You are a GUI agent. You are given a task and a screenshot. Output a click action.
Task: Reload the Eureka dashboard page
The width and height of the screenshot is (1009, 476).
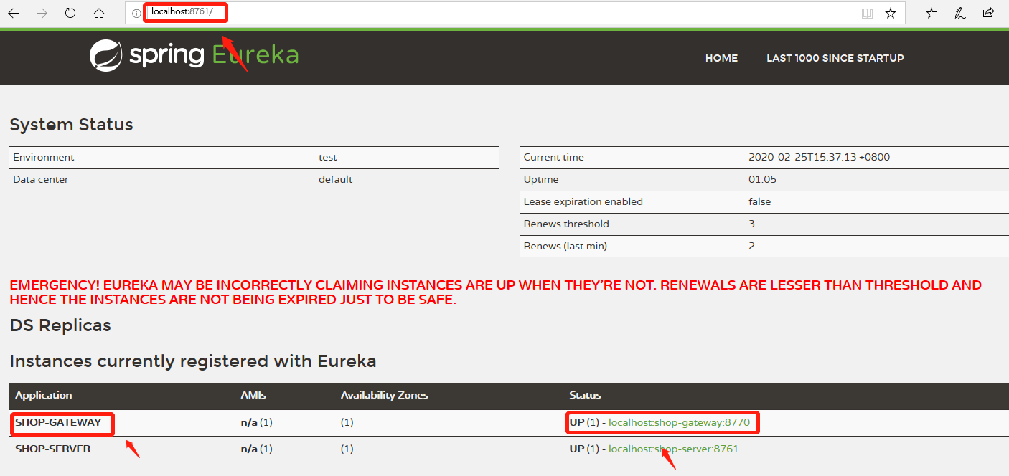(x=70, y=12)
